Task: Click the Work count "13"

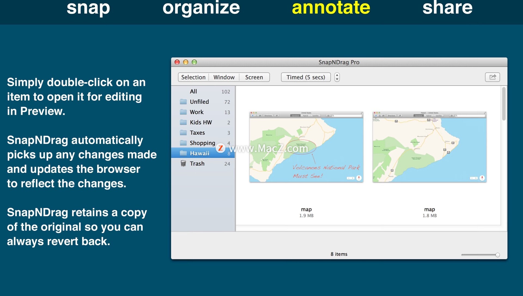Action: pyautogui.click(x=227, y=112)
